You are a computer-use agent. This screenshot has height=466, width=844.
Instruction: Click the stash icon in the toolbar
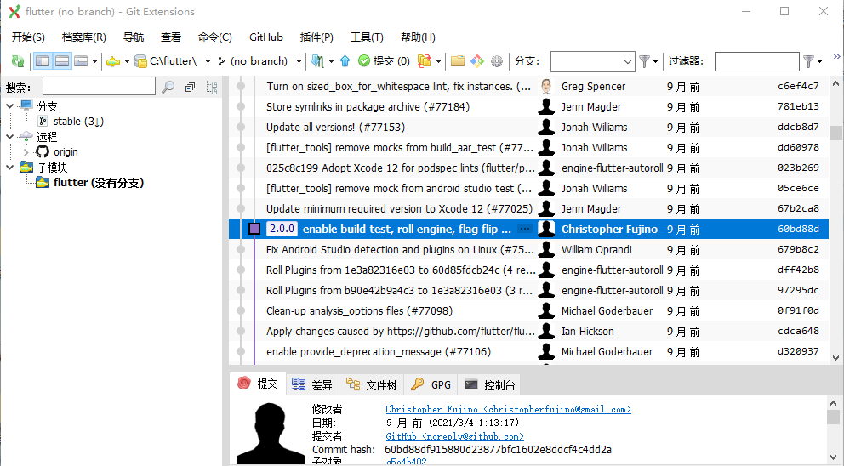tap(425, 61)
